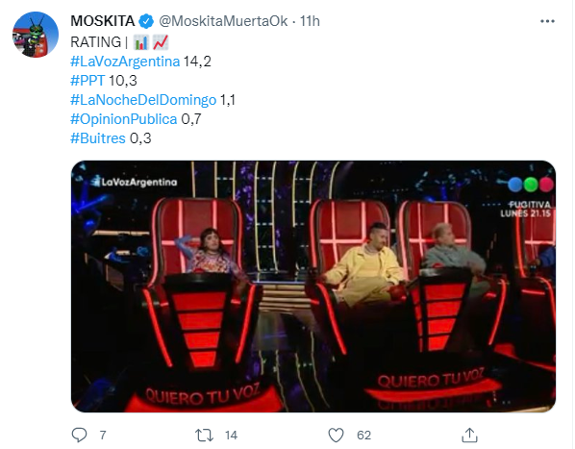Click the MOSKITA profile avatar

[x=36, y=35]
